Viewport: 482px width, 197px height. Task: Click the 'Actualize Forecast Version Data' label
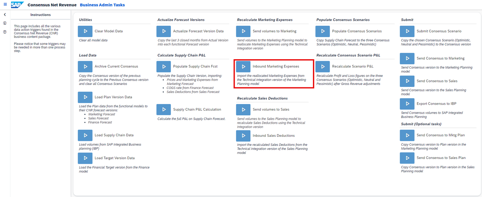point(198,31)
